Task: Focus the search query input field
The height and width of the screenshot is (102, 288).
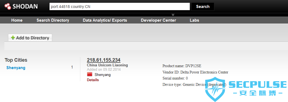Action: tap(120, 7)
